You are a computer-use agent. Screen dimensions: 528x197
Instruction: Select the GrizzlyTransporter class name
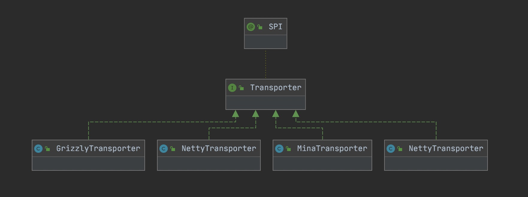click(x=98, y=149)
